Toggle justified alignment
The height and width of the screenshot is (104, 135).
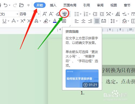click(x=97, y=21)
